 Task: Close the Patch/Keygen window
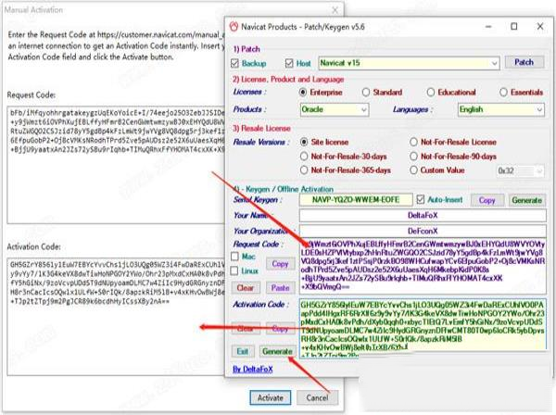pyautogui.click(x=540, y=27)
